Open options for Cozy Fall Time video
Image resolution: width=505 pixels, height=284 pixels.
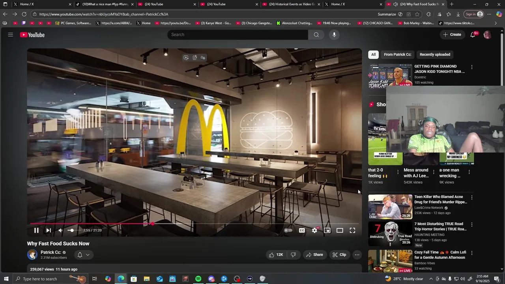472,253
